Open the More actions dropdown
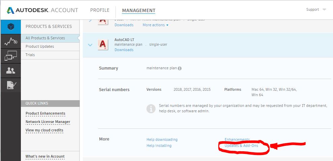 156,25
